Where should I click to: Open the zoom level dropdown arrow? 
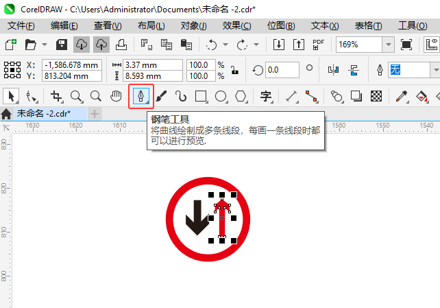pyautogui.click(x=389, y=45)
